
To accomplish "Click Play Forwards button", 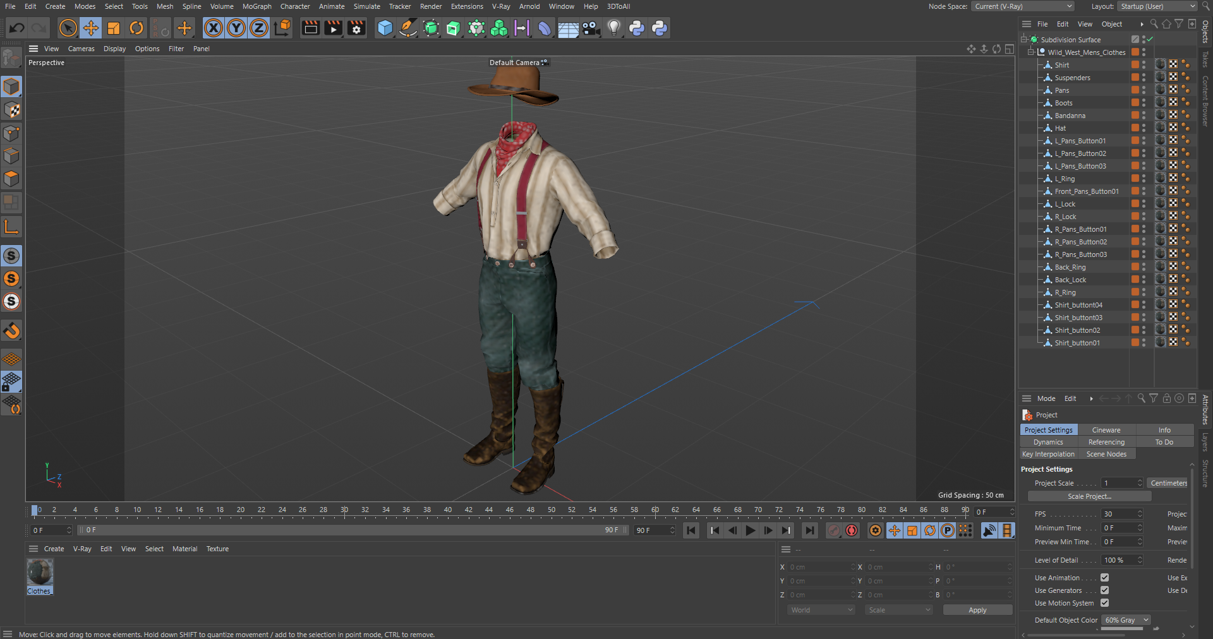I will (x=750, y=530).
